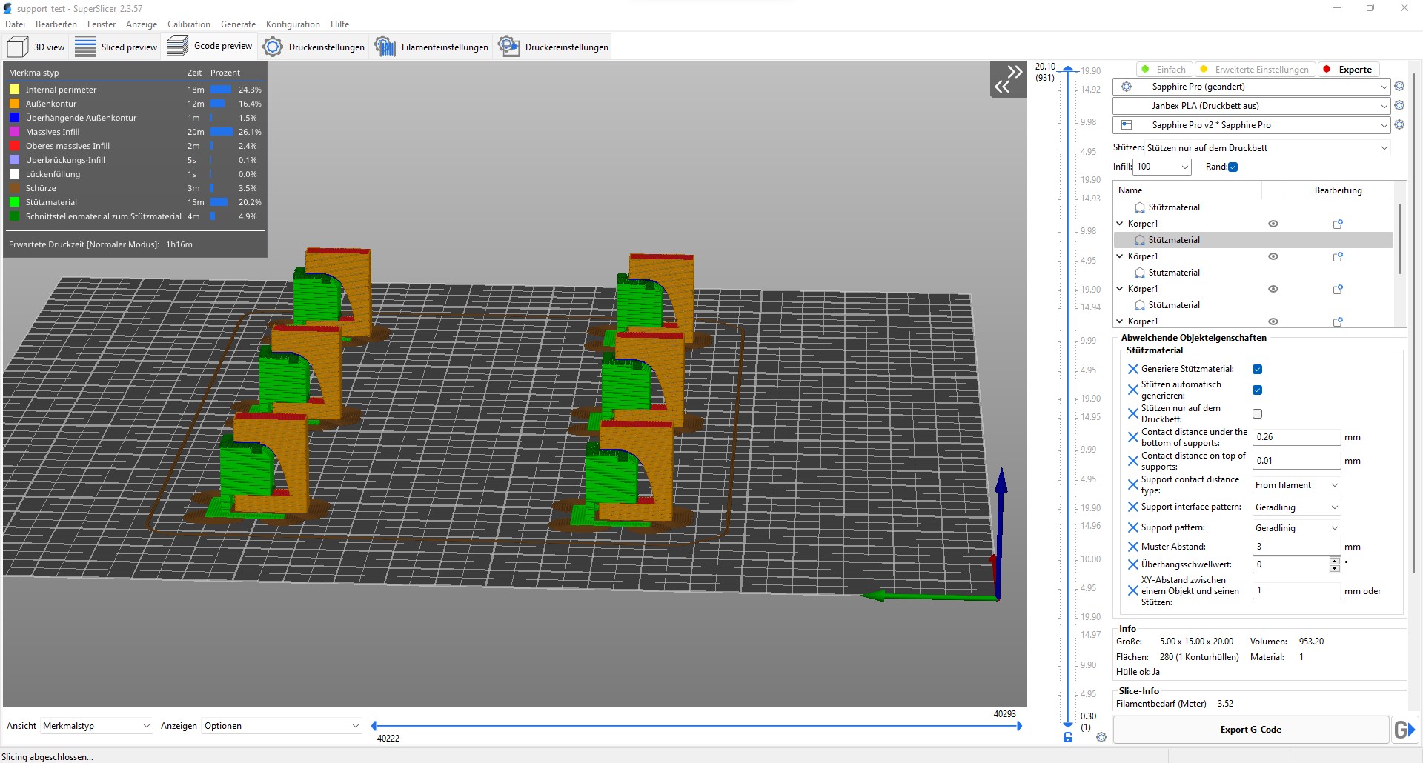Uncheck the Rand checkbox
The width and height of the screenshot is (1423, 763).
coord(1232,167)
